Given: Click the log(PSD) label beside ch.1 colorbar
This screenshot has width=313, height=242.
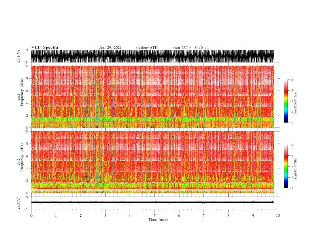Looking at the screenshot, I should (x=296, y=103).
